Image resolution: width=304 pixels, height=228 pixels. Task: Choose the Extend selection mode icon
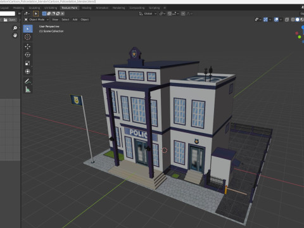[x=49, y=14]
